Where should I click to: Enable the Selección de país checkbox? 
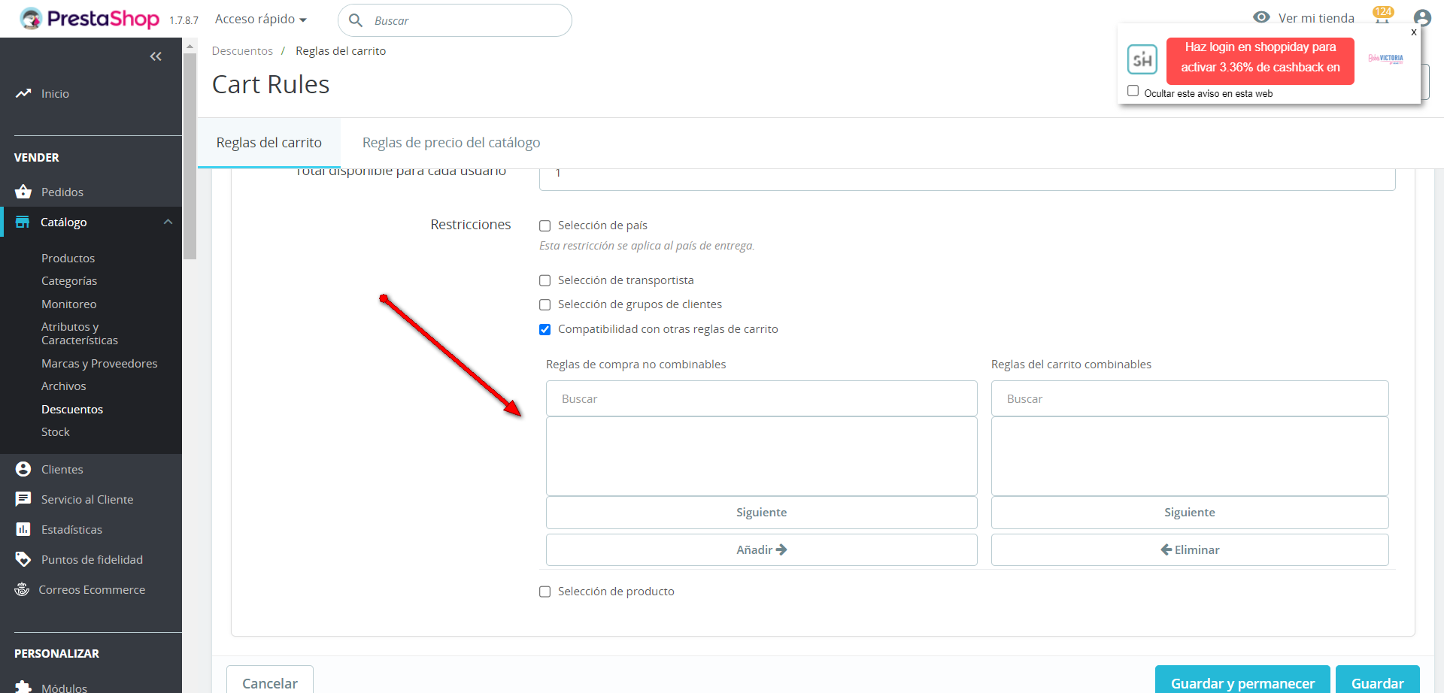[545, 225]
